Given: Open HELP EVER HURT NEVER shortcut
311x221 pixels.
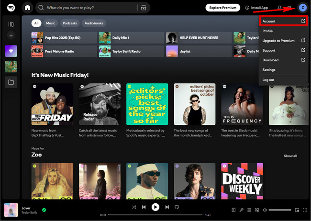Looking at the screenshot, I should tap(199, 38).
